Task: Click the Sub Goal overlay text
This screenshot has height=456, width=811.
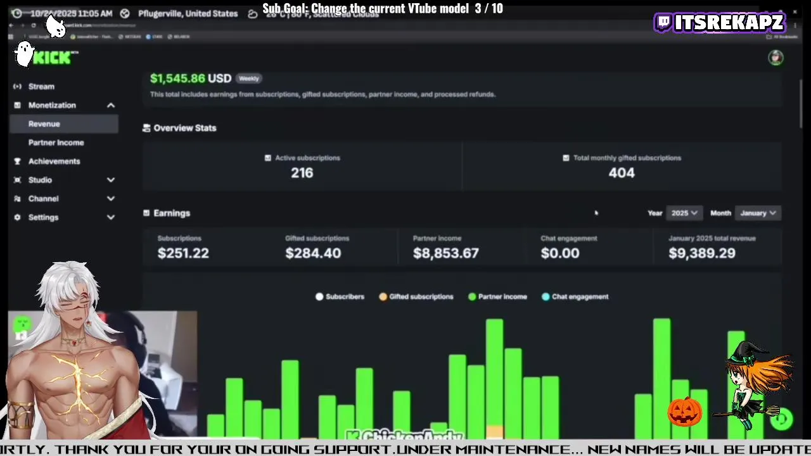Action: coord(383,8)
